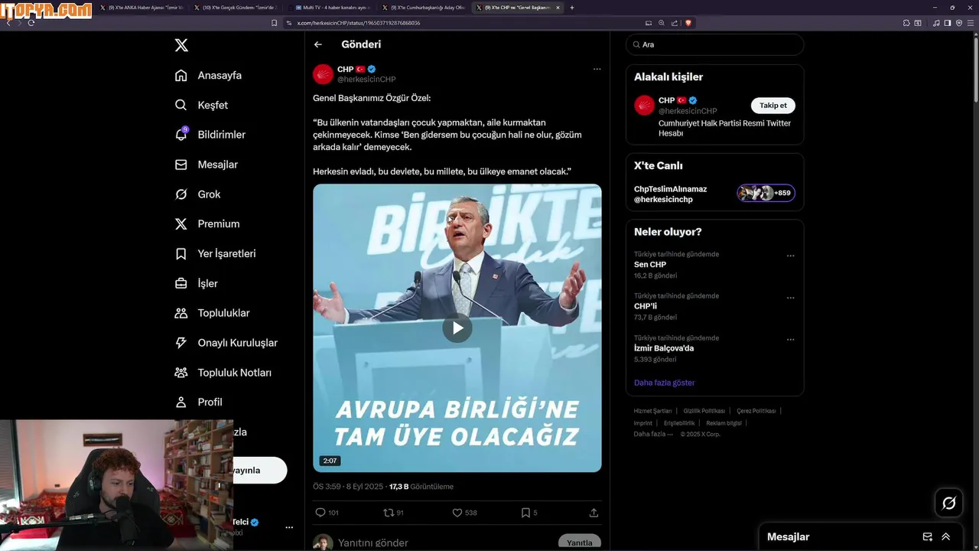979x551 pixels.
Task: Like the post with 538 likes
Action: [457, 513]
